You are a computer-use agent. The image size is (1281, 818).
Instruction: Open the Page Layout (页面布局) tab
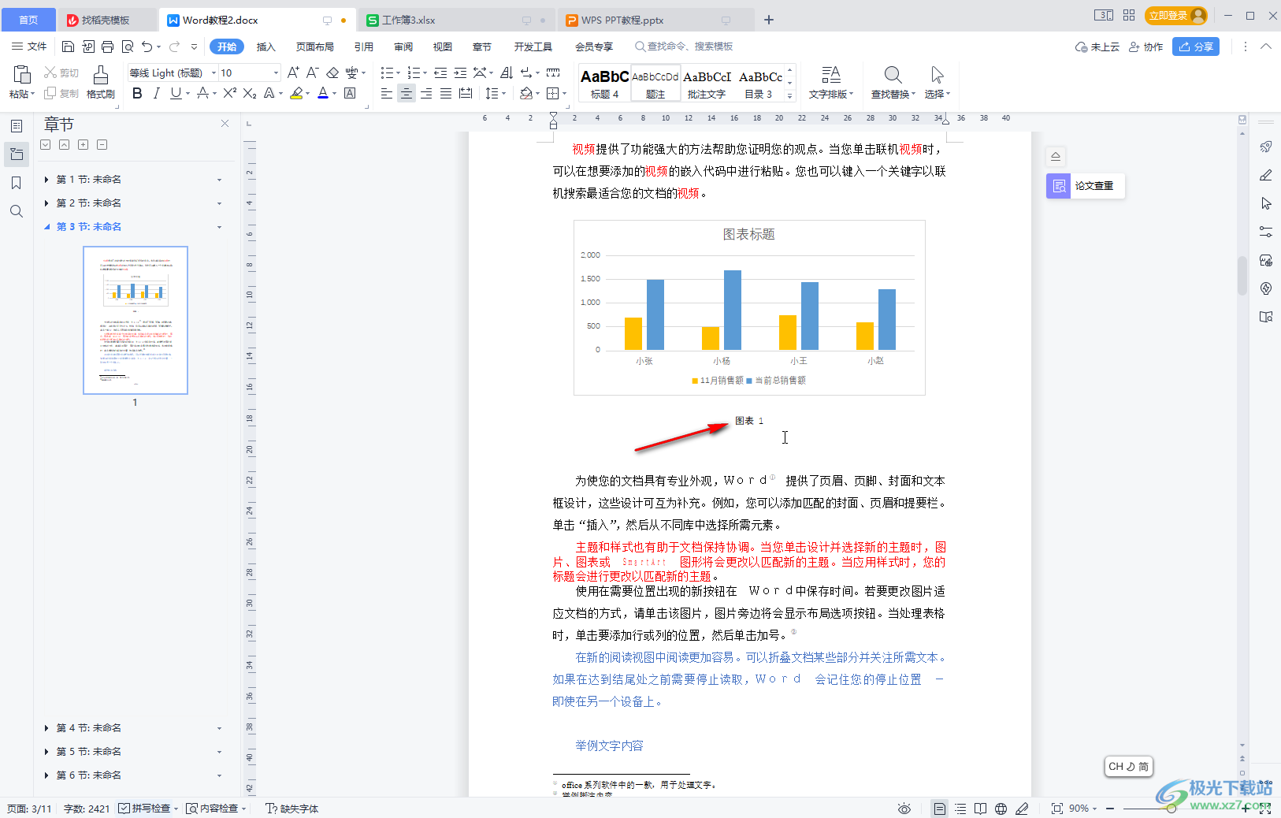pyautogui.click(x=315, y=46)
